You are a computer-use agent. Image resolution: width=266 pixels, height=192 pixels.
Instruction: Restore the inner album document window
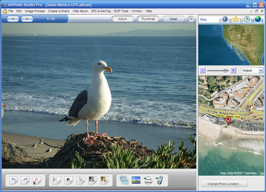(x=257, y=11)
